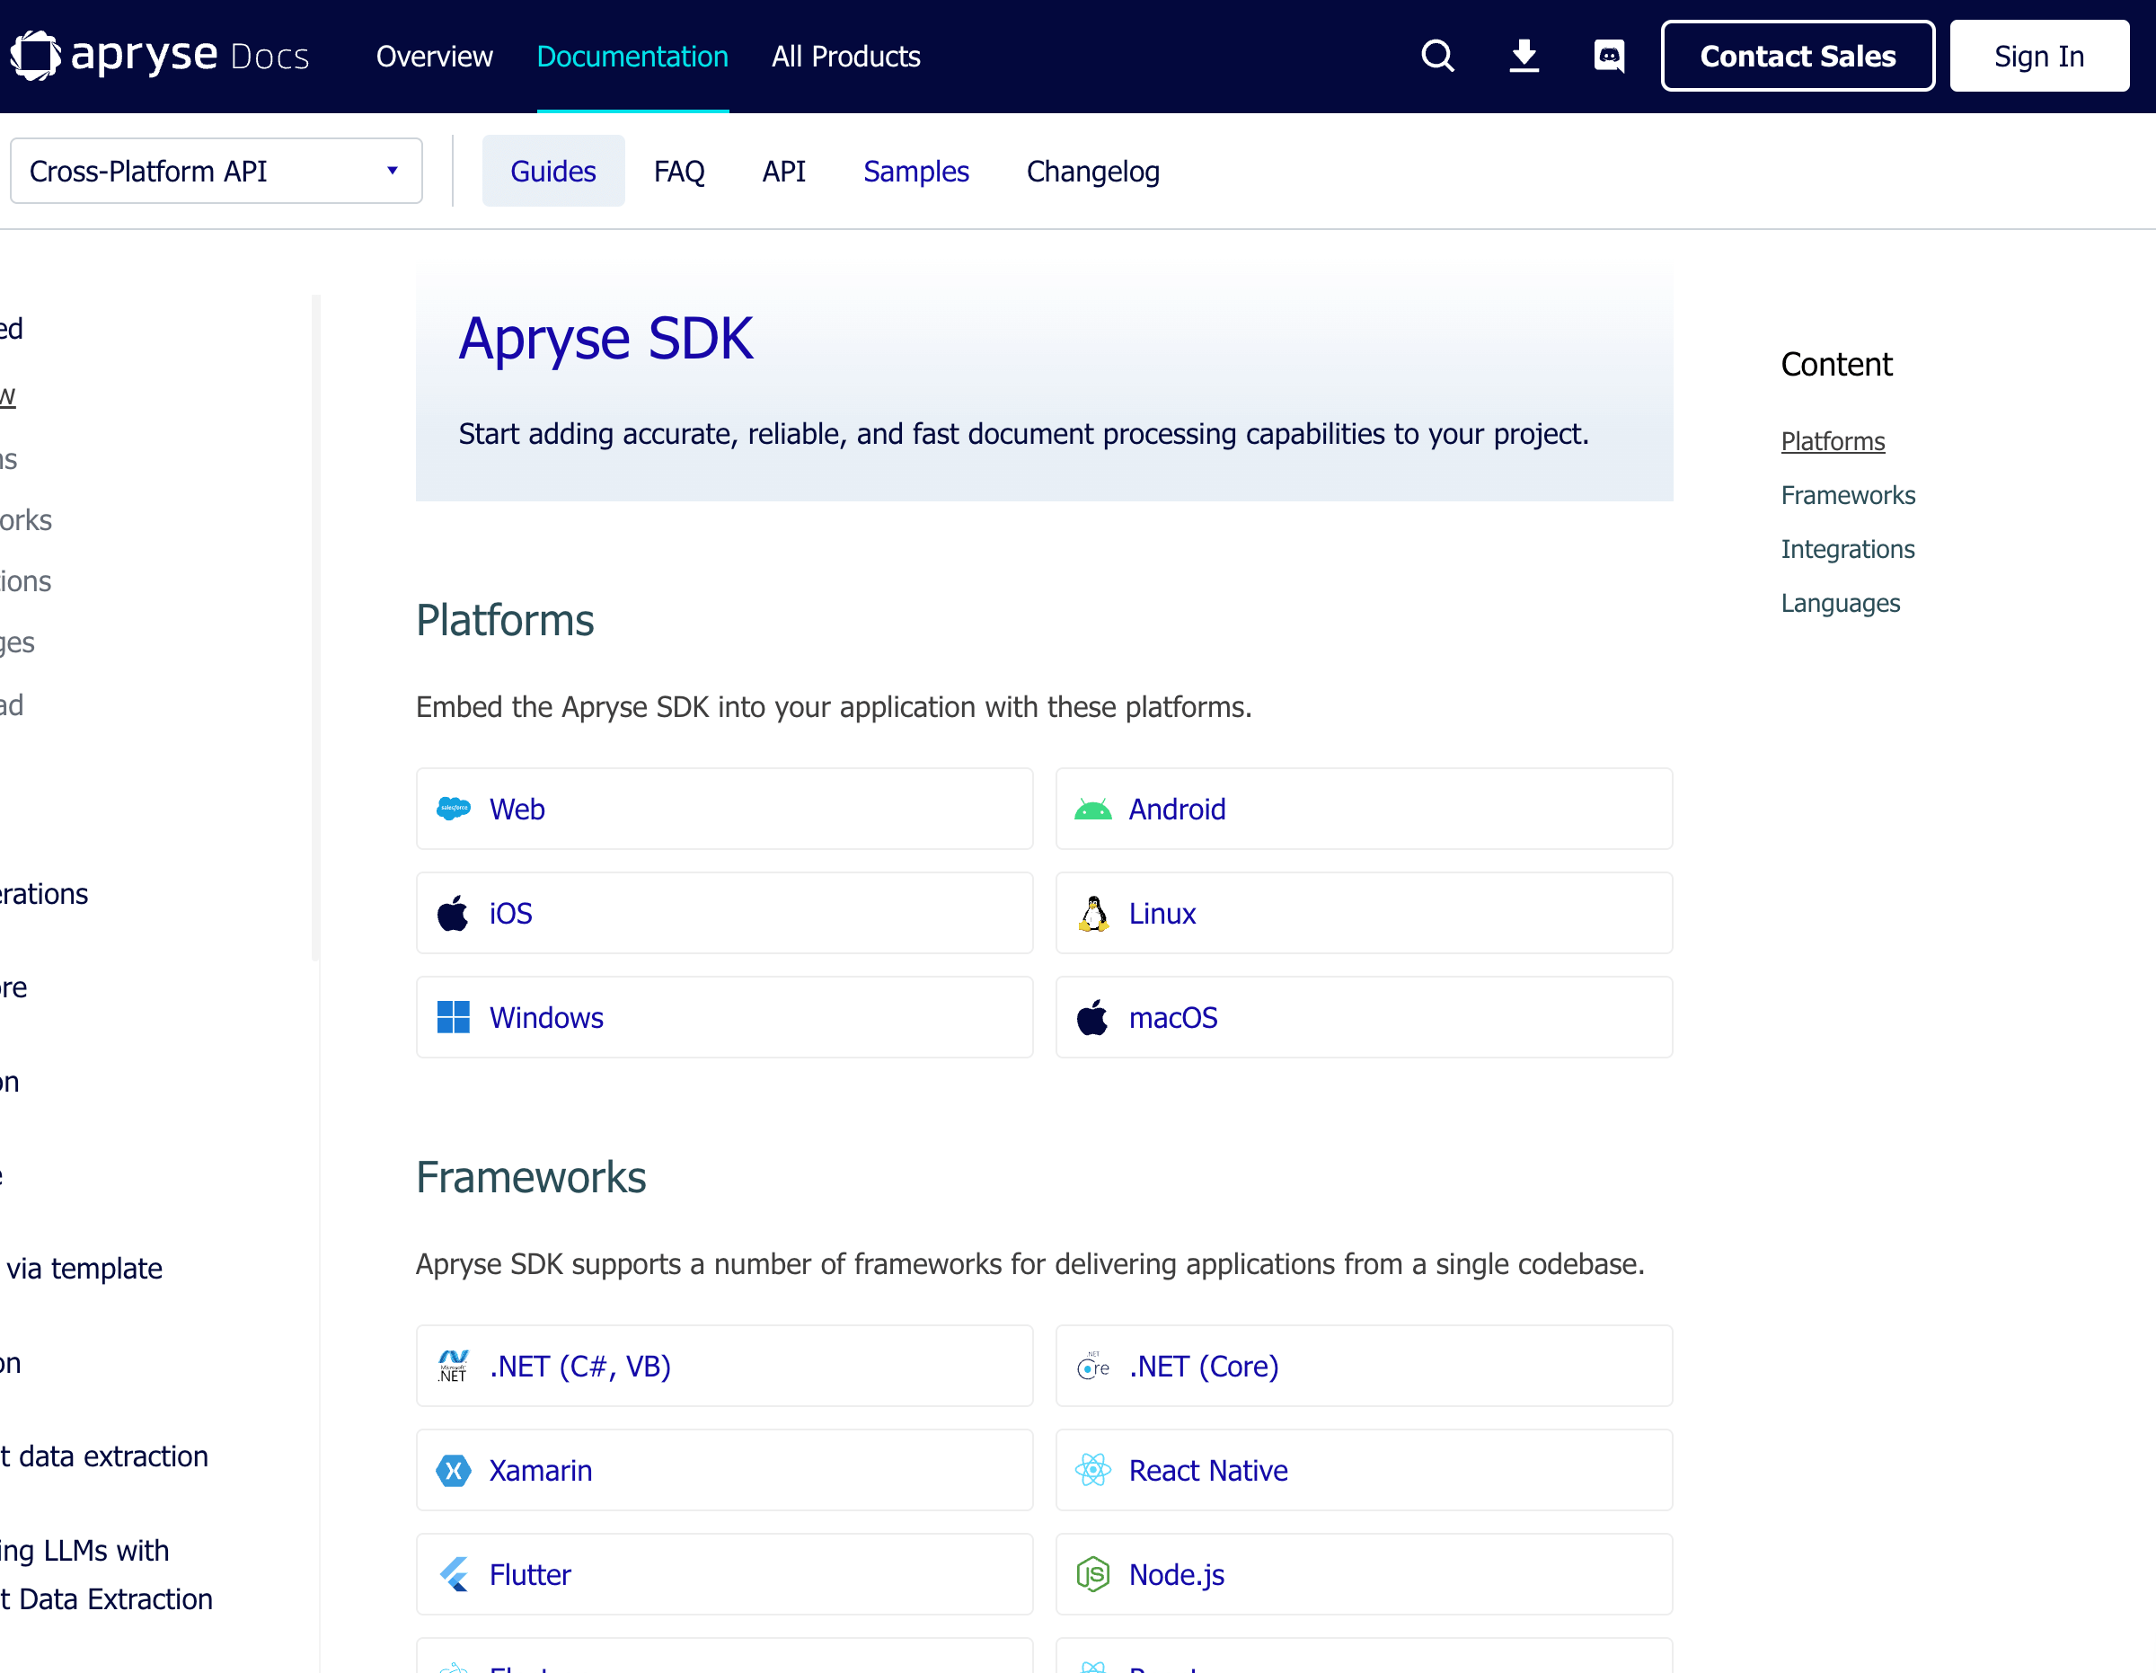The image size is (2156, 1673).
Task: Open the Android platform link
Action: [x=1365, y=809]
